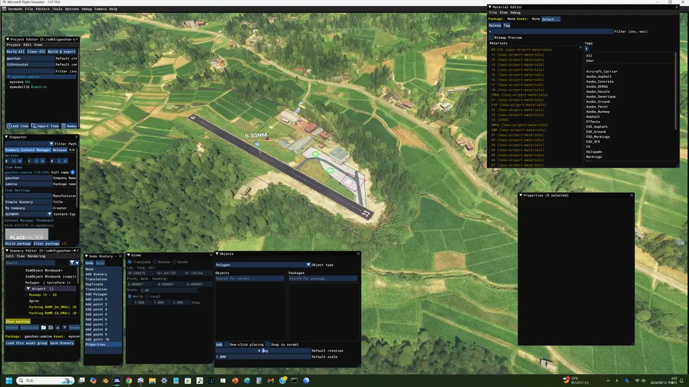This screenshot has height=387, width=689.
Task: Open Blender from the taskbar
Action: click(105, 381)
